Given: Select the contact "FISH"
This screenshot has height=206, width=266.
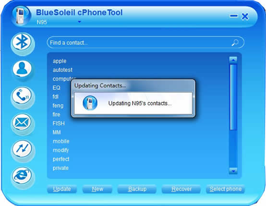Looking at the screenshot, I should pyautogui.click(x=59, y=123).
